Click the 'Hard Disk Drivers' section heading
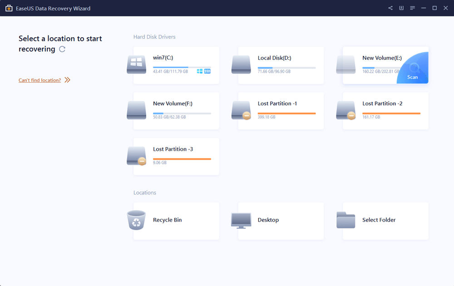The image size is (454, 286). click(154, 37)
